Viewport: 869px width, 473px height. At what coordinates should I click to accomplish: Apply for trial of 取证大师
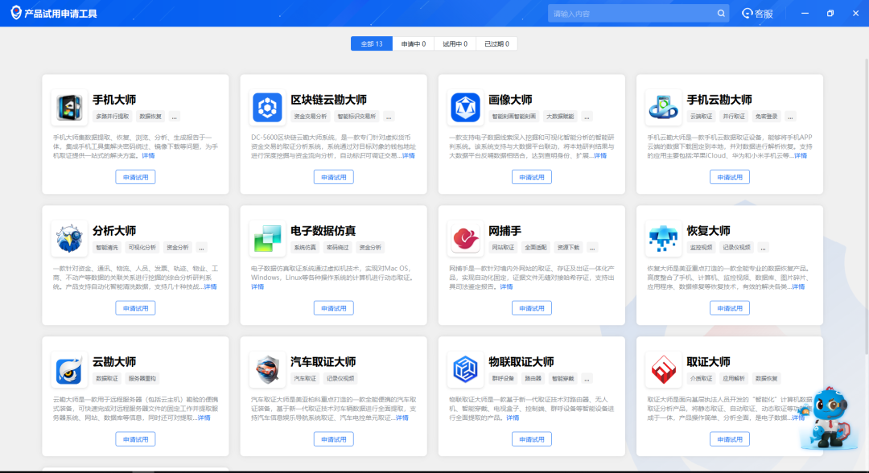[729, 439]
